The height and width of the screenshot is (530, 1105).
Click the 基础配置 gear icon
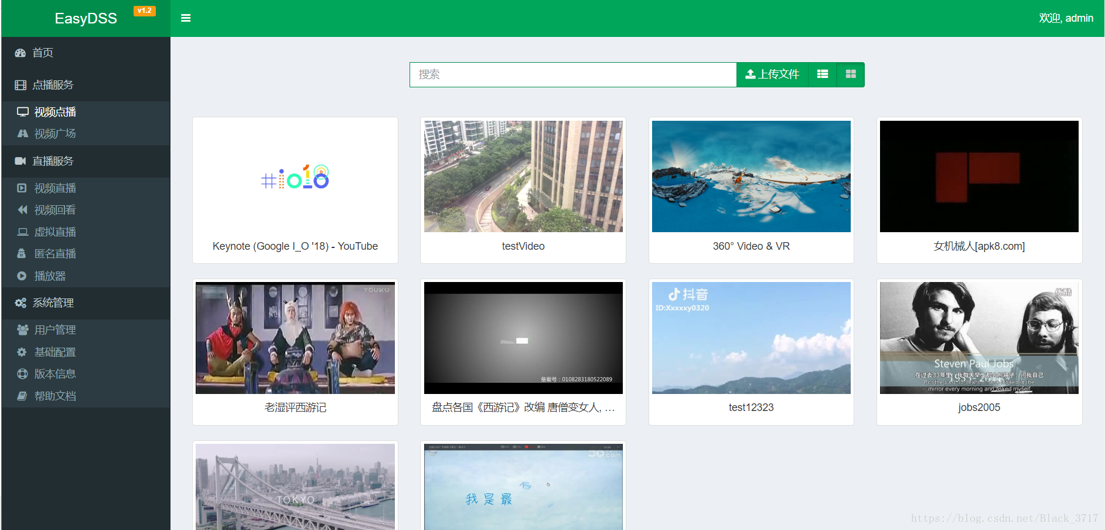click(x=22, y=352)
